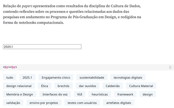
Task: Pick the 'tecnologias digitais' tag
Action: click(128, 77)
